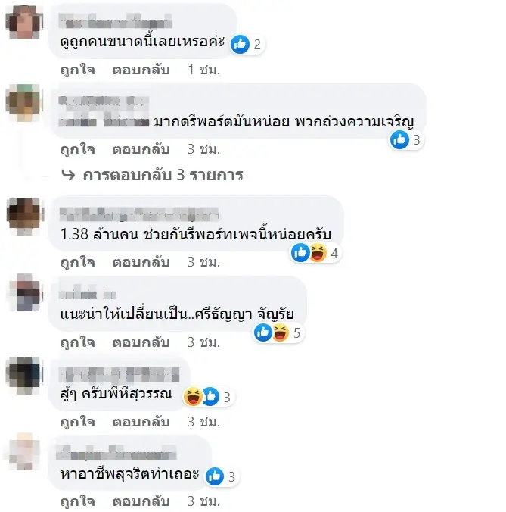506x512 pixels.
Task: Click the haha emoji on the '1.38 ล้านคน' comment
Action: [x=318, y=253]
